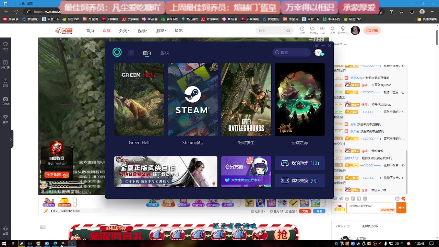Open 优惠兑换 (0) button
Image resolution: width=439 pixels, height=247 pixels.
click(299, 180)
